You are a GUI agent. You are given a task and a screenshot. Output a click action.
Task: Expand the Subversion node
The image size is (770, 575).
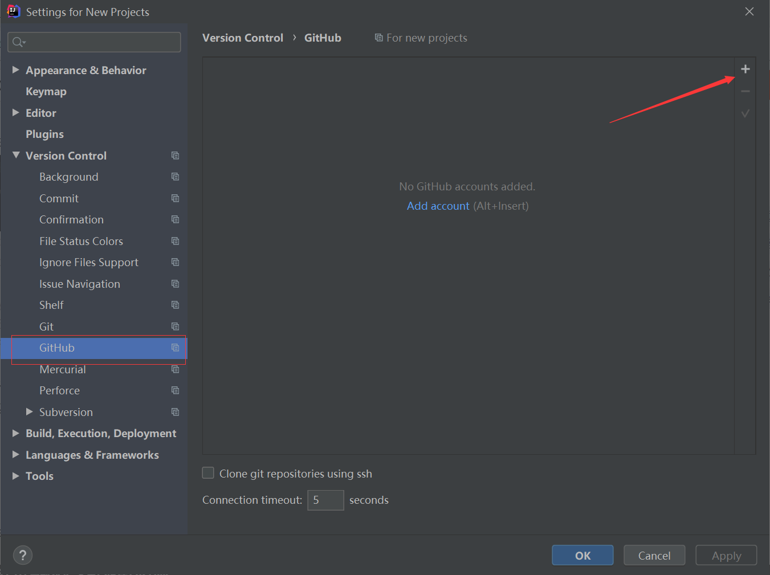[x=30, y=411]
